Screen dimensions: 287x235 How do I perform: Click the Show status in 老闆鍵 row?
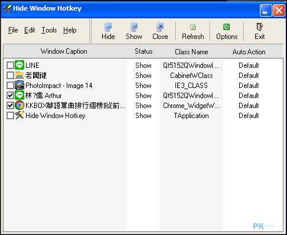(143, 76)
